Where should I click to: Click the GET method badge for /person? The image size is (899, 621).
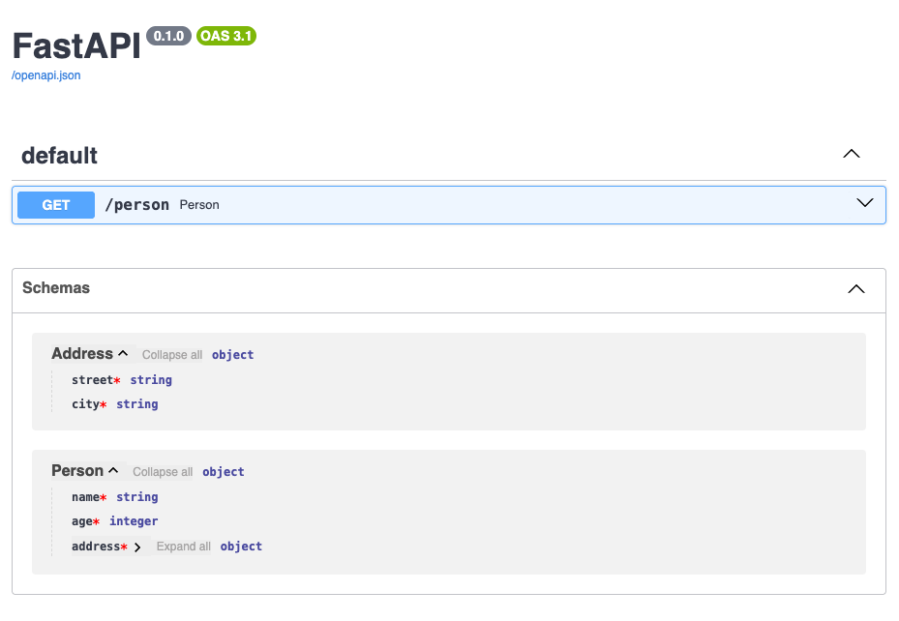coord(55,204)
